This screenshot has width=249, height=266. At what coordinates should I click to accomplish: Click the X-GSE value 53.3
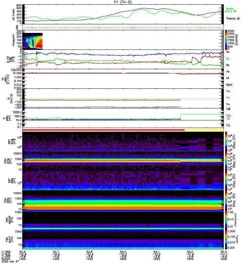(223, 252)
